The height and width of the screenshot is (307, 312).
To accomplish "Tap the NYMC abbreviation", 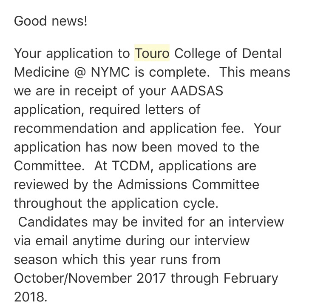I will 109,72.
